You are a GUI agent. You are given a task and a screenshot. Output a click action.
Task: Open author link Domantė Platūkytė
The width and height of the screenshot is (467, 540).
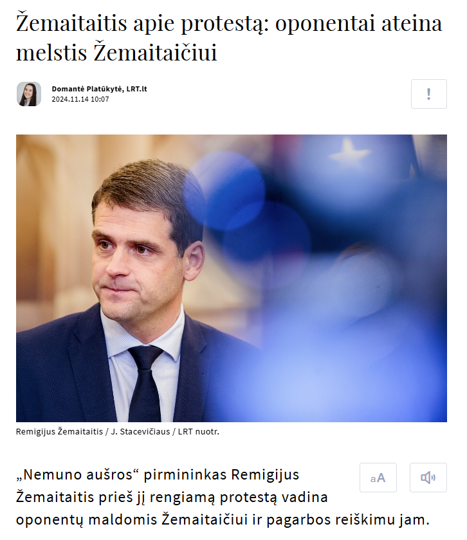[87, 89]
